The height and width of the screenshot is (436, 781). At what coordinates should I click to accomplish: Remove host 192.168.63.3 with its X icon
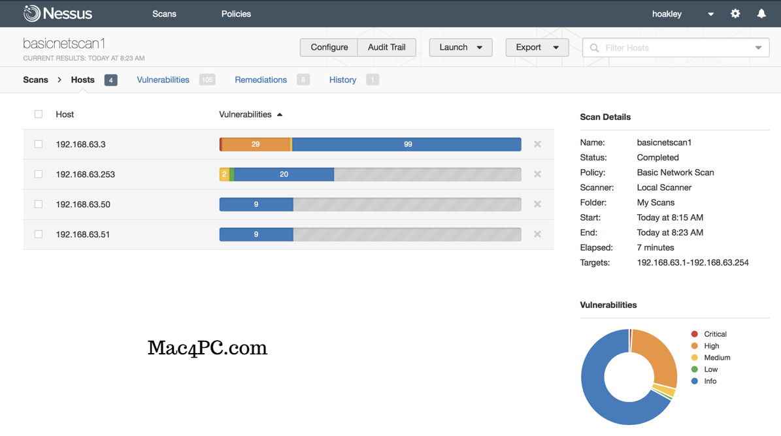point(537,144)
